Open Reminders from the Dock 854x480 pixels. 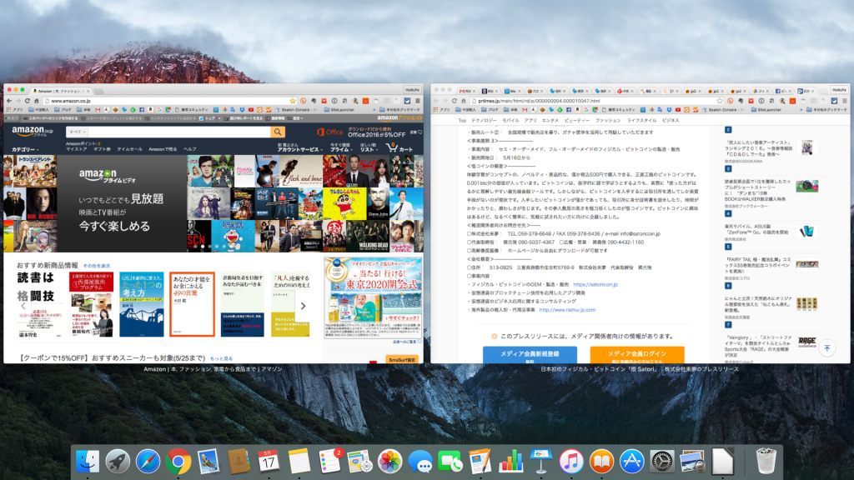click(330, 462)
